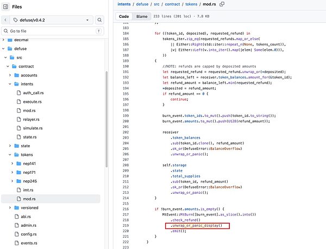Screen dimensions: 326x249
Task: Collapse the contract folder chevron
Action: click(x=8, y=67)
